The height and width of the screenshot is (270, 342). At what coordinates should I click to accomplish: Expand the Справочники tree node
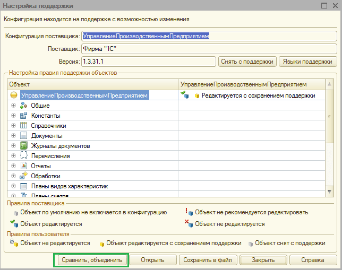click(x=13, y=125)
